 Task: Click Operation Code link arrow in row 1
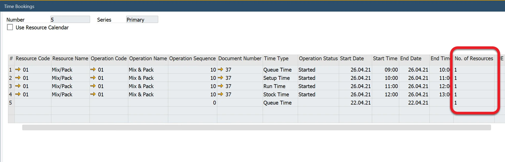point(93,70)
